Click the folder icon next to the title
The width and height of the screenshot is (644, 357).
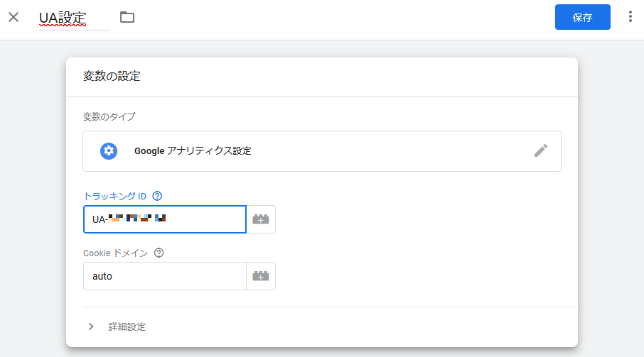(x=127, y=17)
